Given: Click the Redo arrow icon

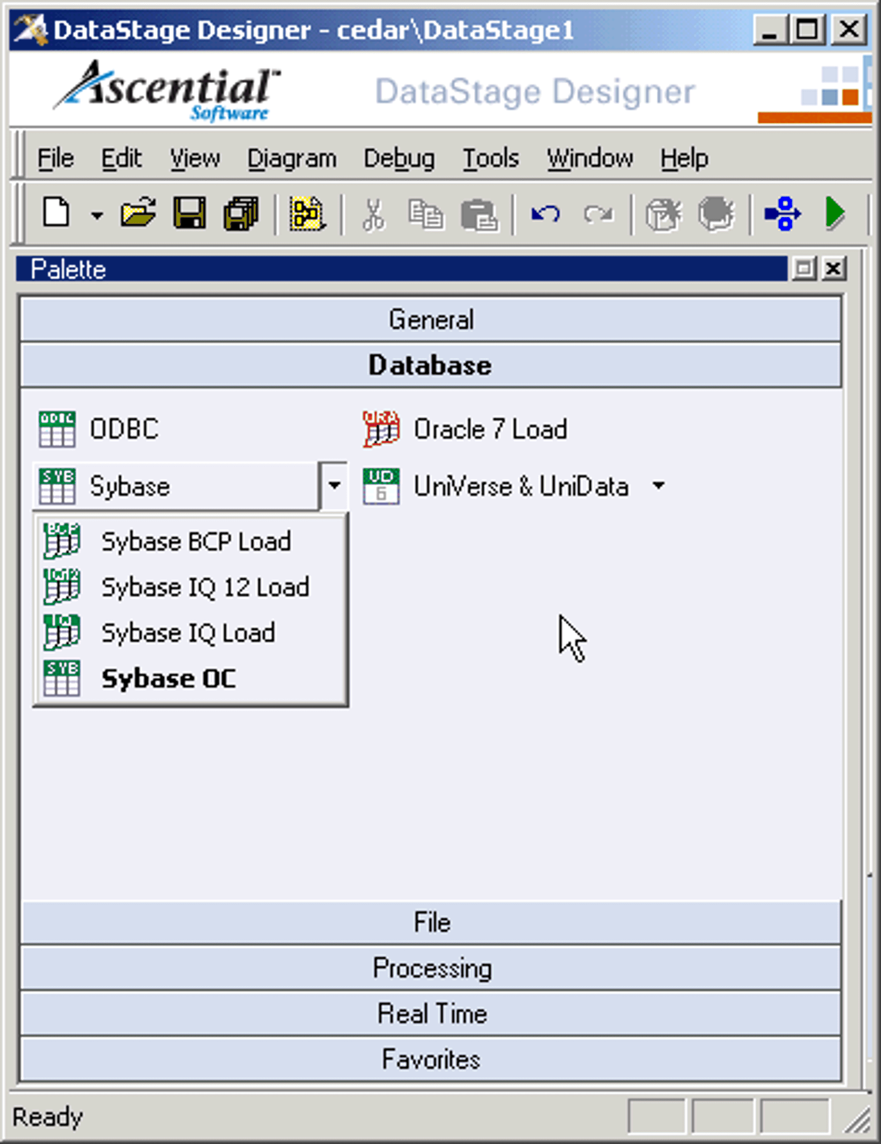Looking at the screenshot, I should tap(598, 214).
